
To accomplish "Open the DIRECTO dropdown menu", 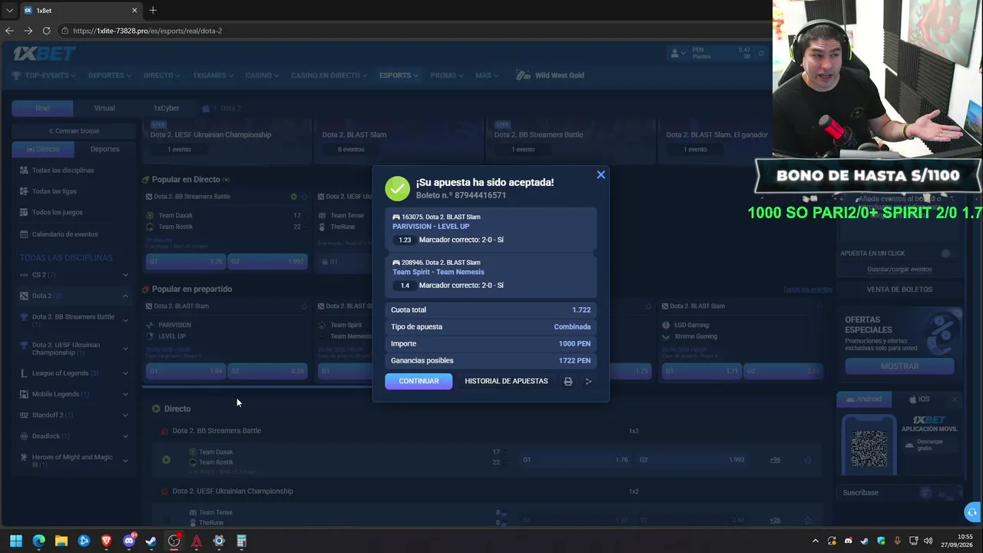I will (162, 75).
